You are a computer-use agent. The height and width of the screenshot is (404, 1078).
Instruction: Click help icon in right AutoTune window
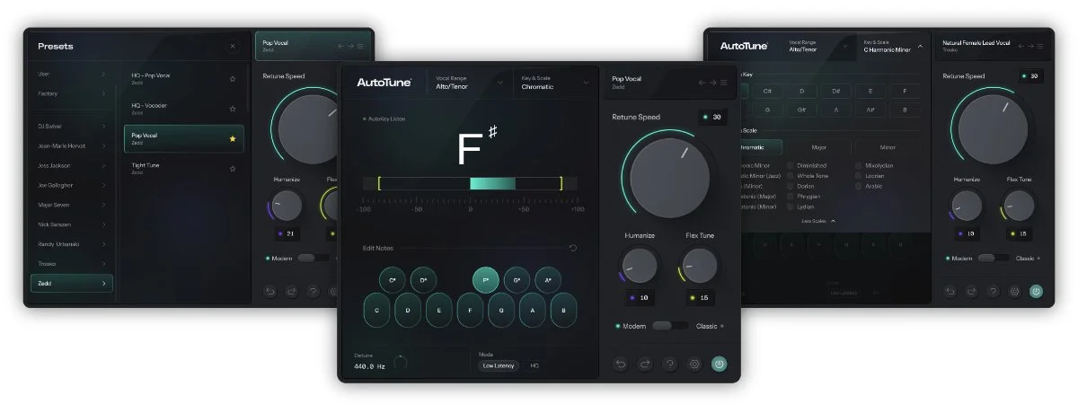click(x=993, y=291)
